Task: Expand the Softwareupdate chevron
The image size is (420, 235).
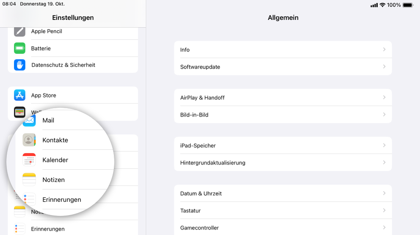Action: coord(384,67)
